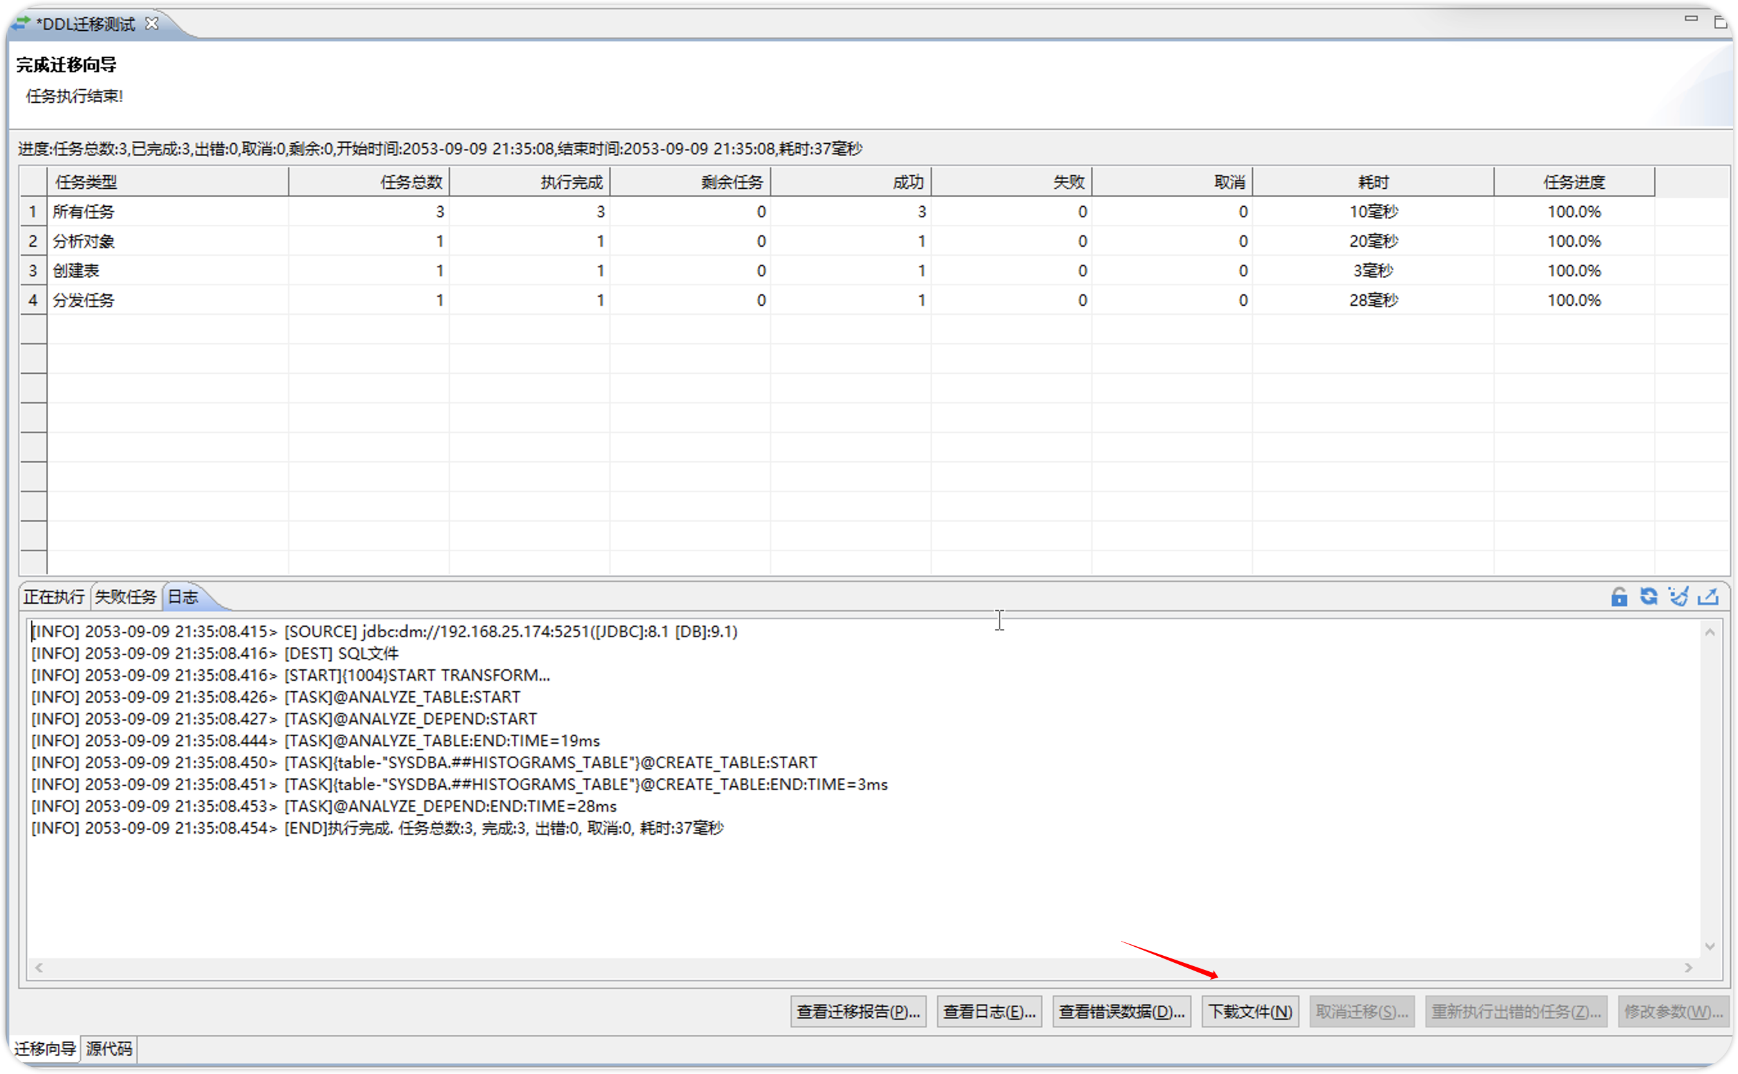This screenshot has height=1074, width=1738.
Task: Click the 查看日志(E)... button
Action: pos(989,1012)
